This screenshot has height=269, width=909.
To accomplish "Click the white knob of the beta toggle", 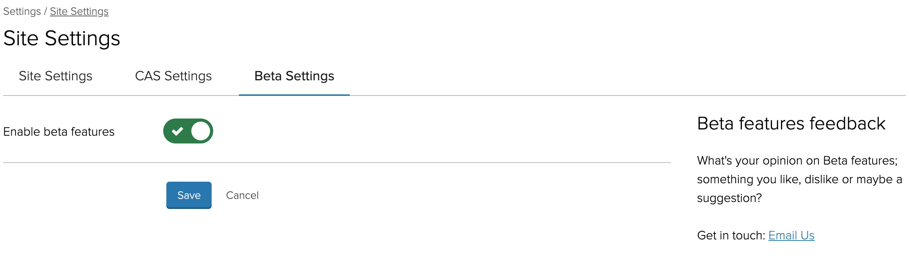I will (x=201, y=131).
